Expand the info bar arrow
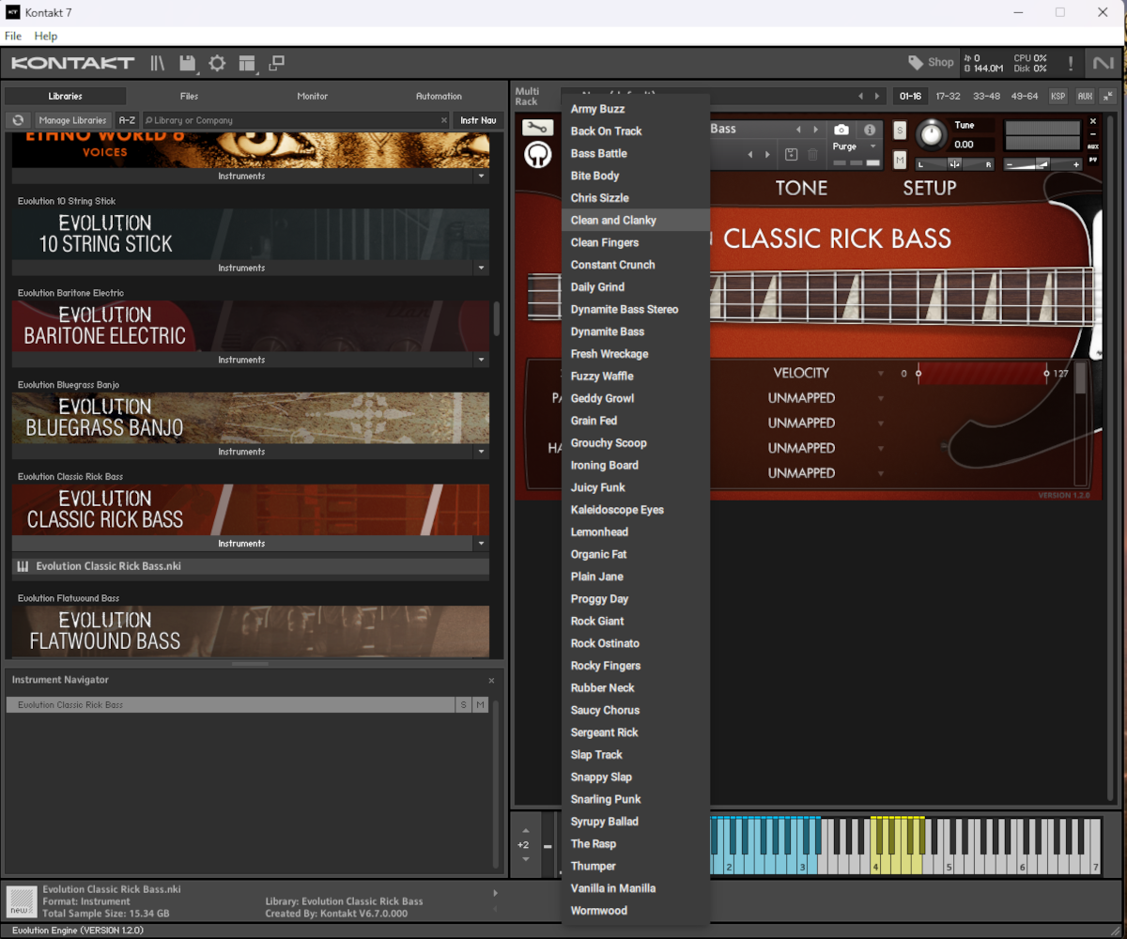Image resolution: width=1127 pixels, height=939 pixels. [x=495, y=893]
